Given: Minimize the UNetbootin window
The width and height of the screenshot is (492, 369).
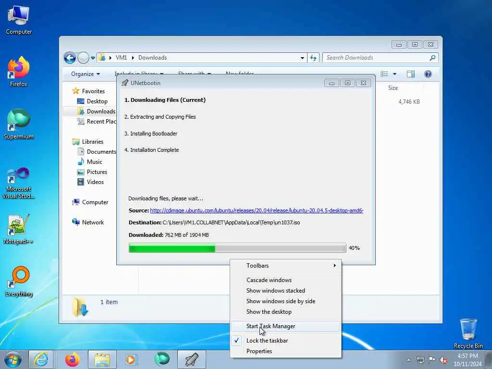Looking at the screenshot, I should (332, 83).
